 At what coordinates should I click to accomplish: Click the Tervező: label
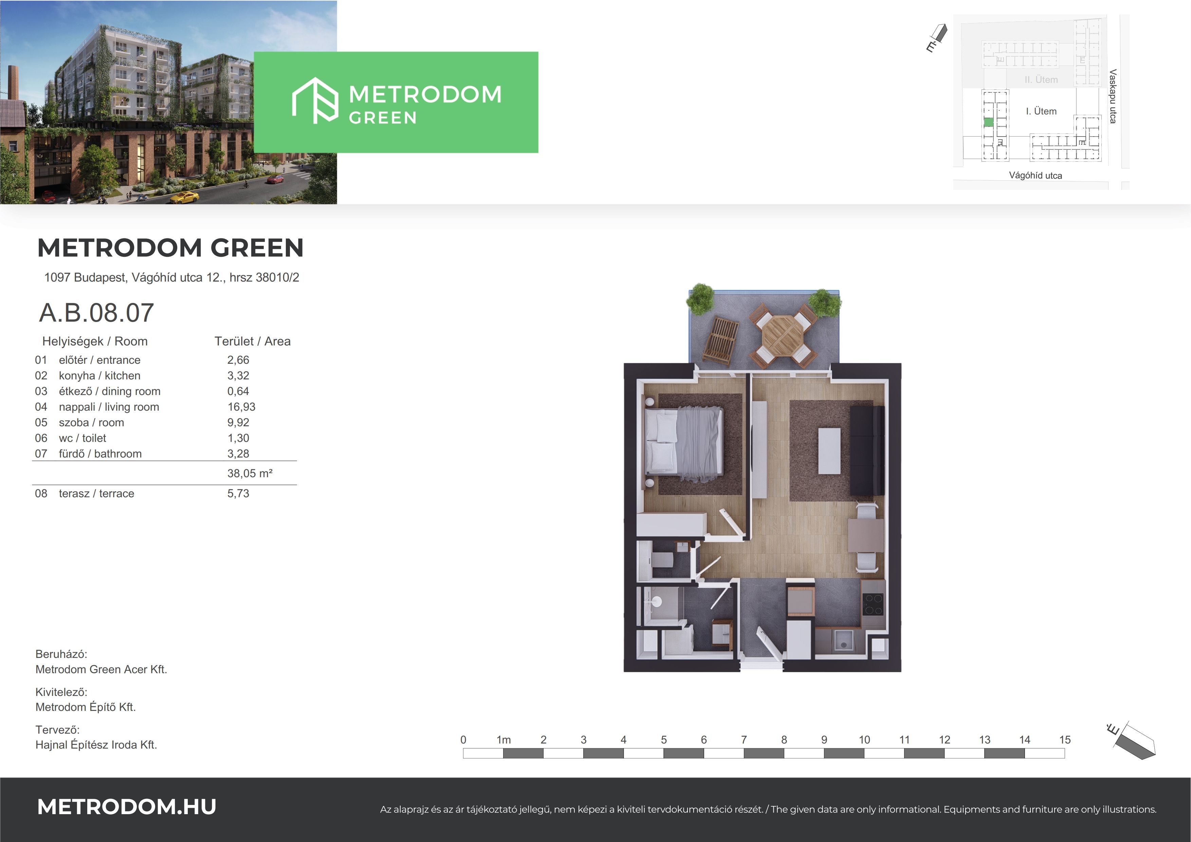pos(58,730)
